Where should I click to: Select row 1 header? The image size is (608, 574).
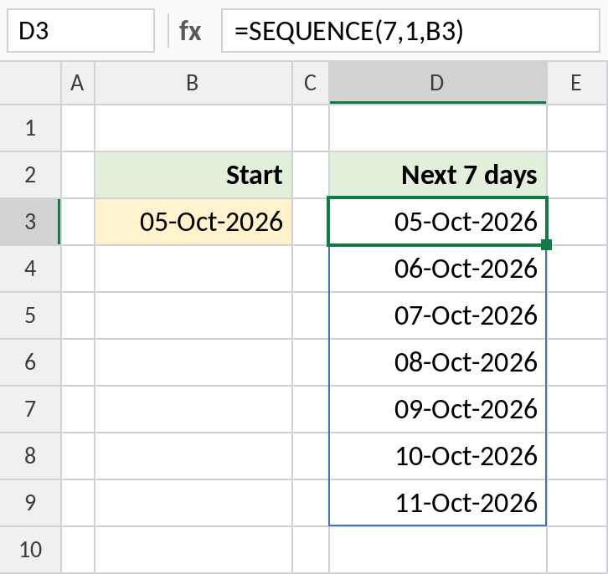(30, 128)
